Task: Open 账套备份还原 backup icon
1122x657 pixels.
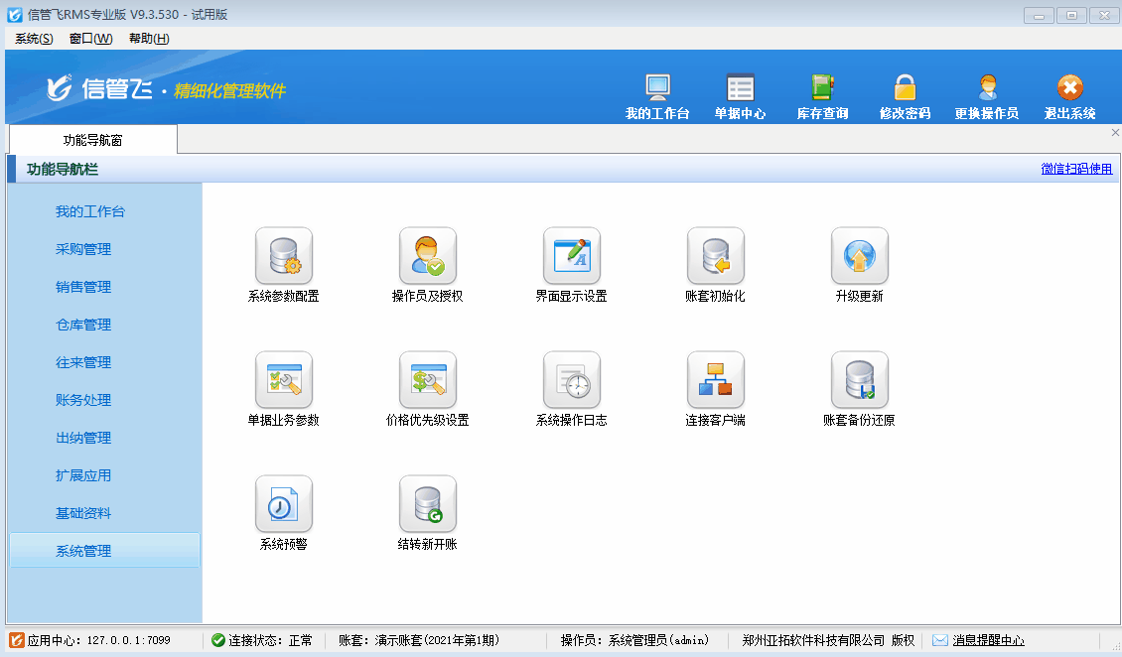Action: point(860,380)
